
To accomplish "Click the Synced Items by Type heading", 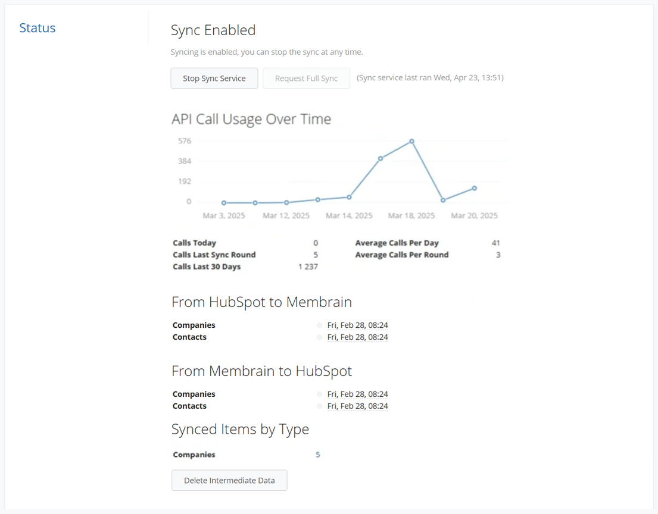I will [x=240, y=430].
